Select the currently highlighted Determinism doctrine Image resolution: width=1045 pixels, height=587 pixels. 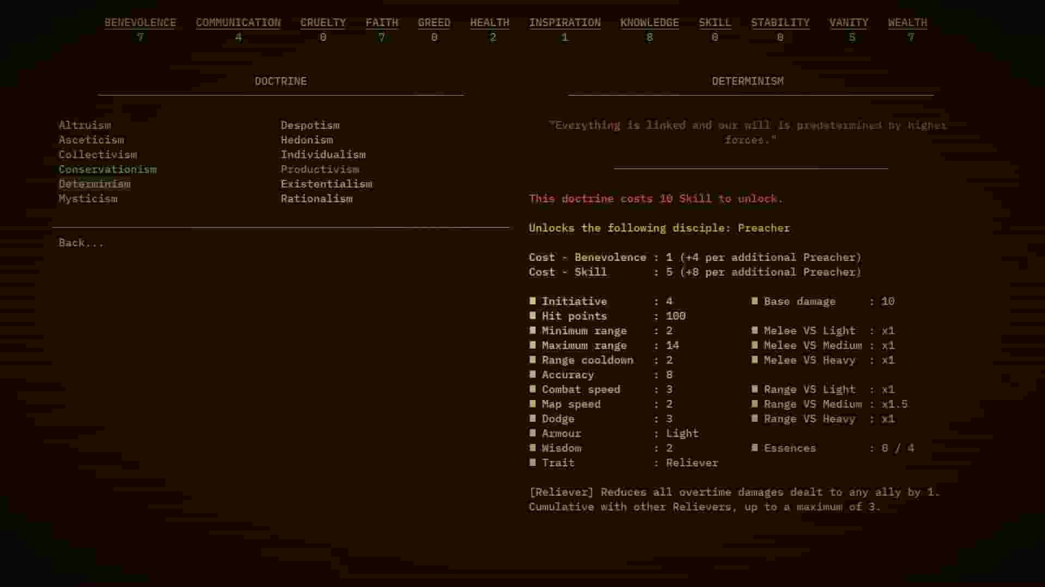pyautogui.click(x=94, y=184)
